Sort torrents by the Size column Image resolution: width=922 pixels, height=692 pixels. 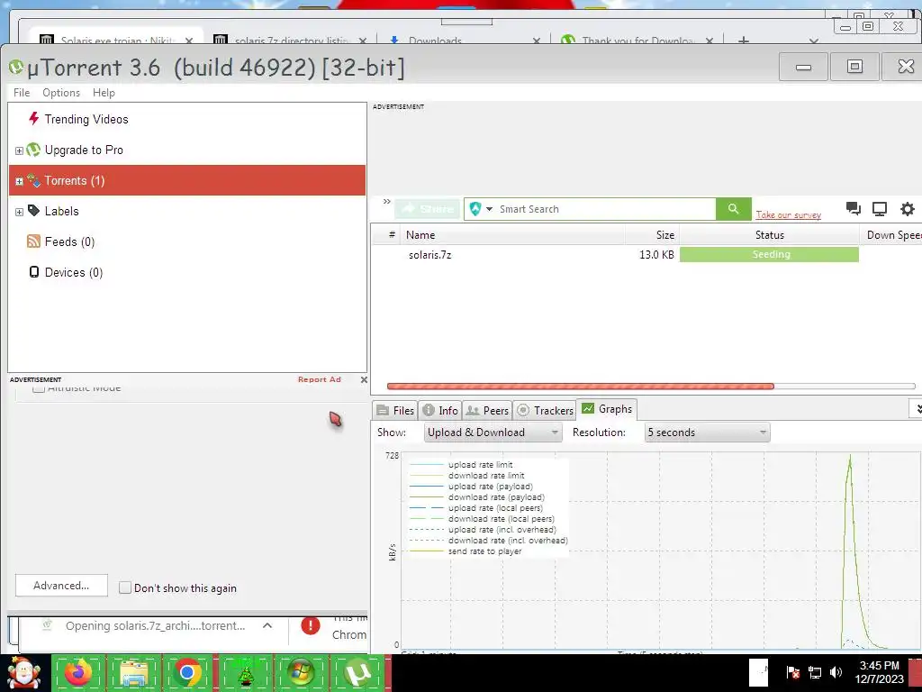[652, 235]
